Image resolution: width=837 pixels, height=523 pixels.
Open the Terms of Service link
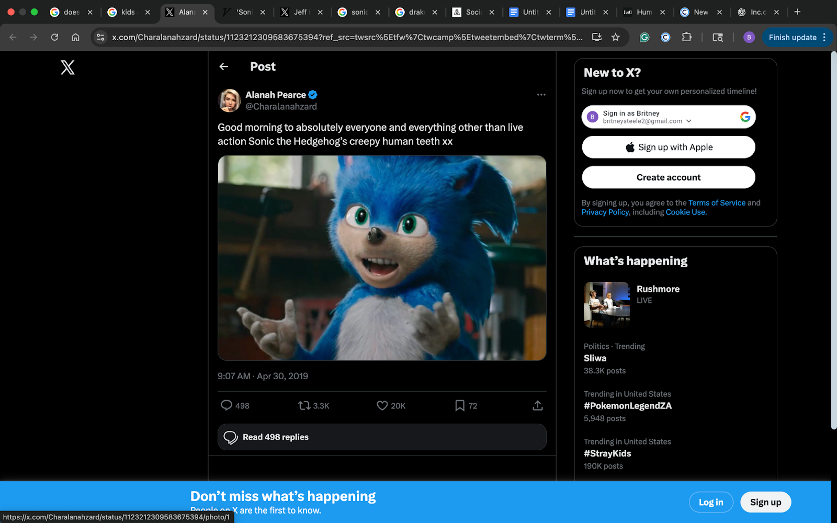(717, 203)
